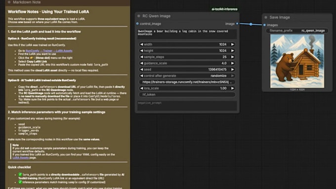Decrease width with the left arrow
The image size is (336, 189).
click(141, 44)
